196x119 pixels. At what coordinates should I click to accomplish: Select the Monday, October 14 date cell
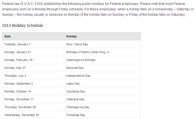pyautogui.click(x=18, y=91)
